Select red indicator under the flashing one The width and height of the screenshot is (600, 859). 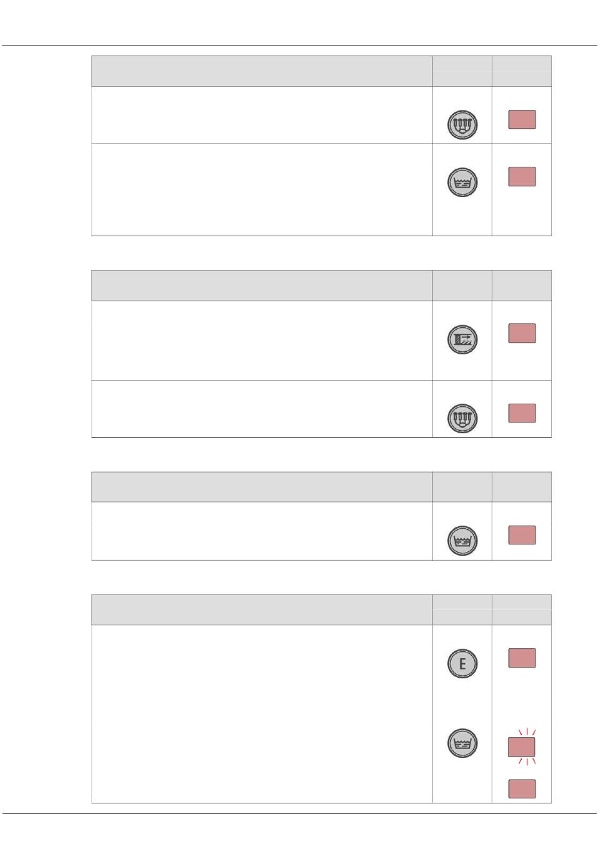coord(522,789)
